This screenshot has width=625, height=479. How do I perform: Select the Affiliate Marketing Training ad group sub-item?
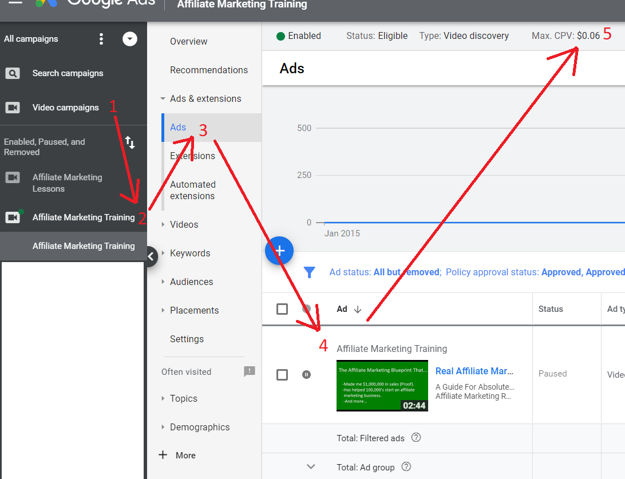click(84, 246)
